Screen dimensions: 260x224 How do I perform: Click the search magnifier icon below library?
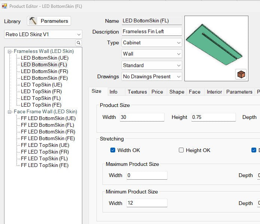(x=79, y=43)
